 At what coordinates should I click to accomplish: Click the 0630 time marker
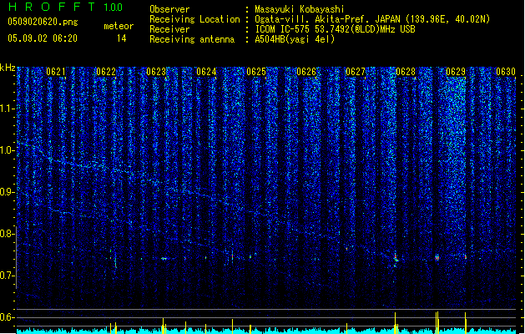[x=506, y=72]
